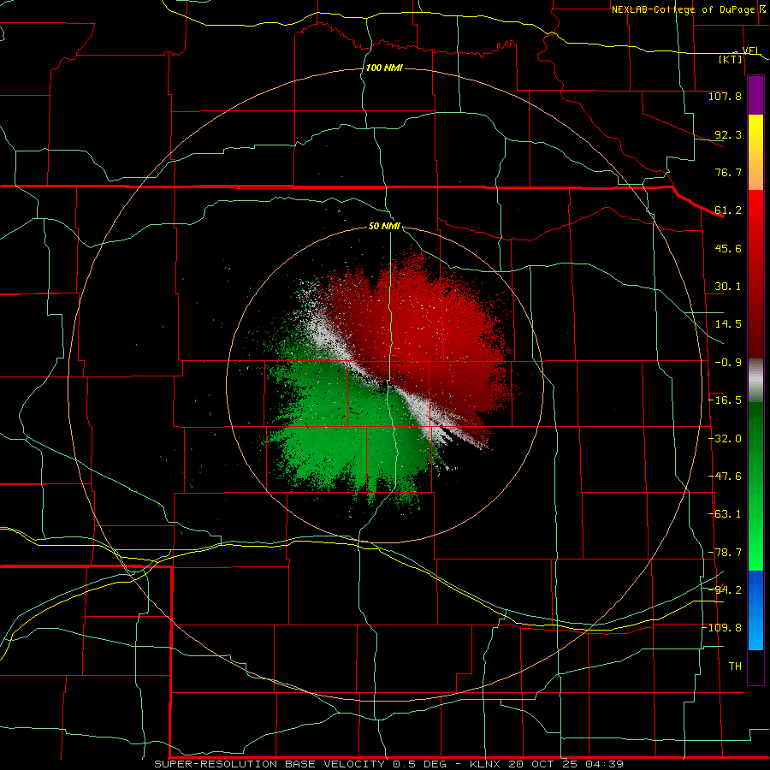Click the VEL product label
Screen dimensions: 770x770
pyautogui.click(x=750, y=50)
